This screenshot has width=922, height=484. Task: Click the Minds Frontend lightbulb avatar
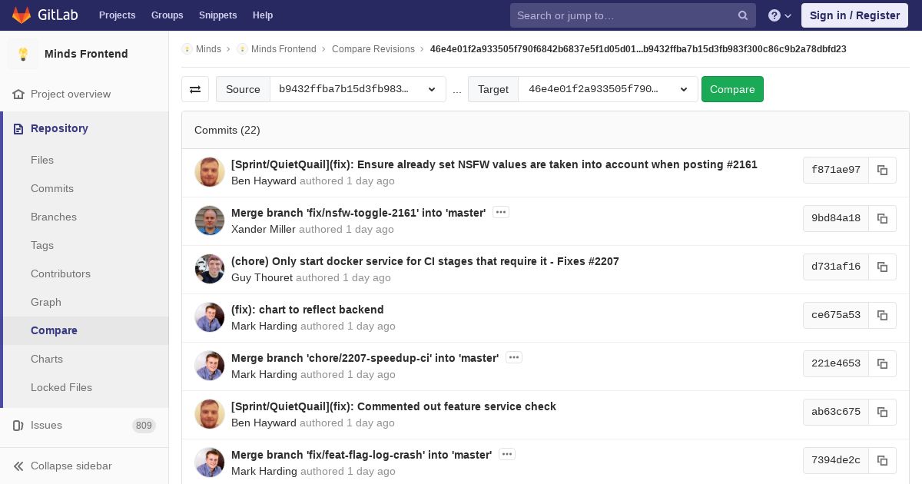pyautogui.click(x=23, y=54)
